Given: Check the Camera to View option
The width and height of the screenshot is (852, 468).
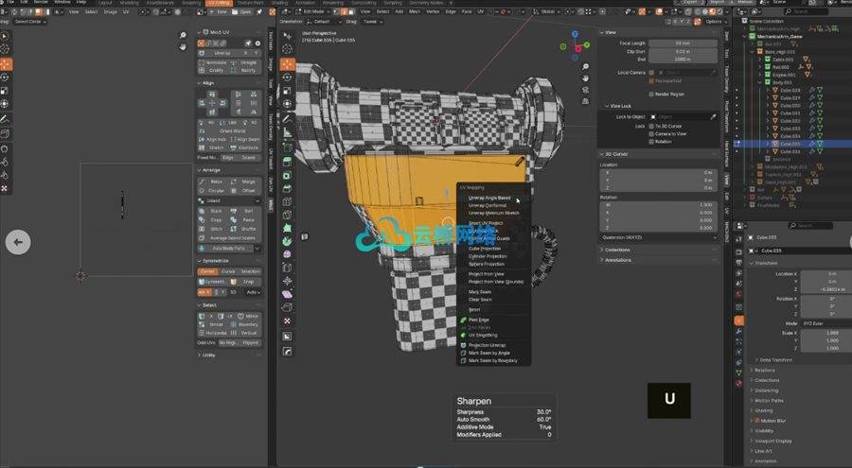Looking at the screenshot, I should (650, 133).
